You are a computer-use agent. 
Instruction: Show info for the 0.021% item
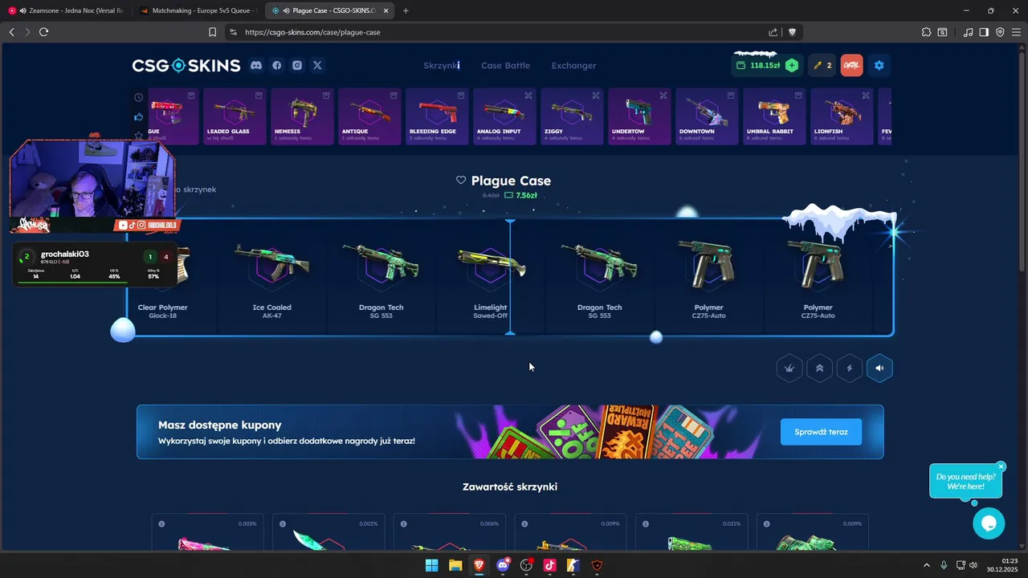coord(647,524)
